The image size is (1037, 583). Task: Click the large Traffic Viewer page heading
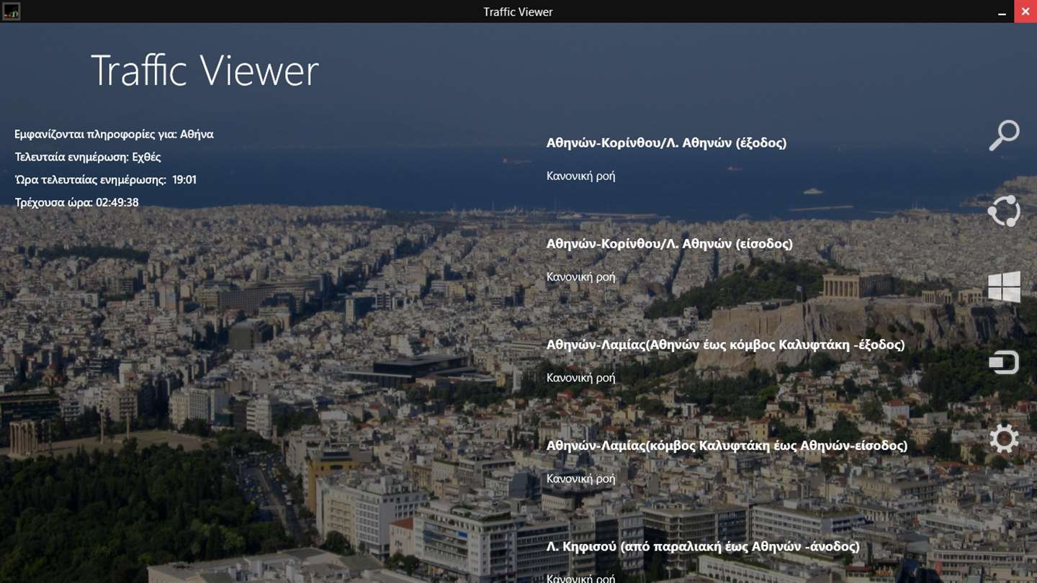point(205,71)
